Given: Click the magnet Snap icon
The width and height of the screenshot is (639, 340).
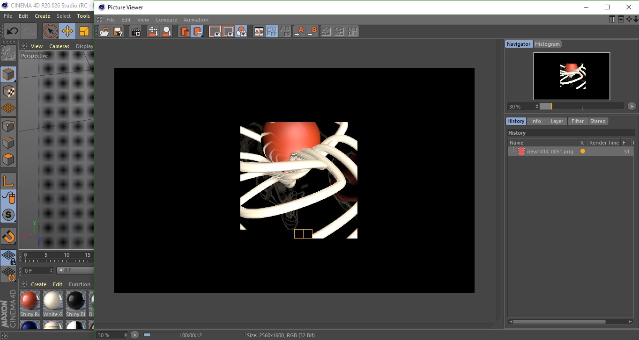Looking at the screenshot, I should click(8, 236).
